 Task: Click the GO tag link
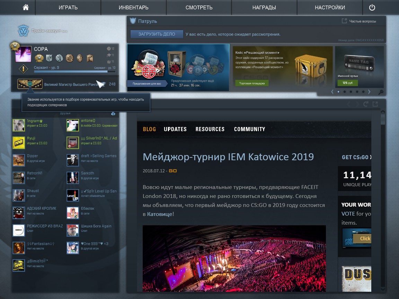pos(173,171)
